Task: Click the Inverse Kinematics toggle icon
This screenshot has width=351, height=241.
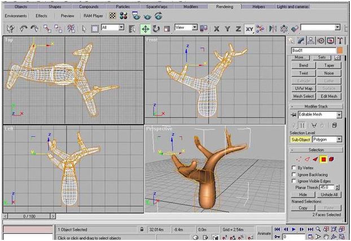Action: (x=260, y=29)
